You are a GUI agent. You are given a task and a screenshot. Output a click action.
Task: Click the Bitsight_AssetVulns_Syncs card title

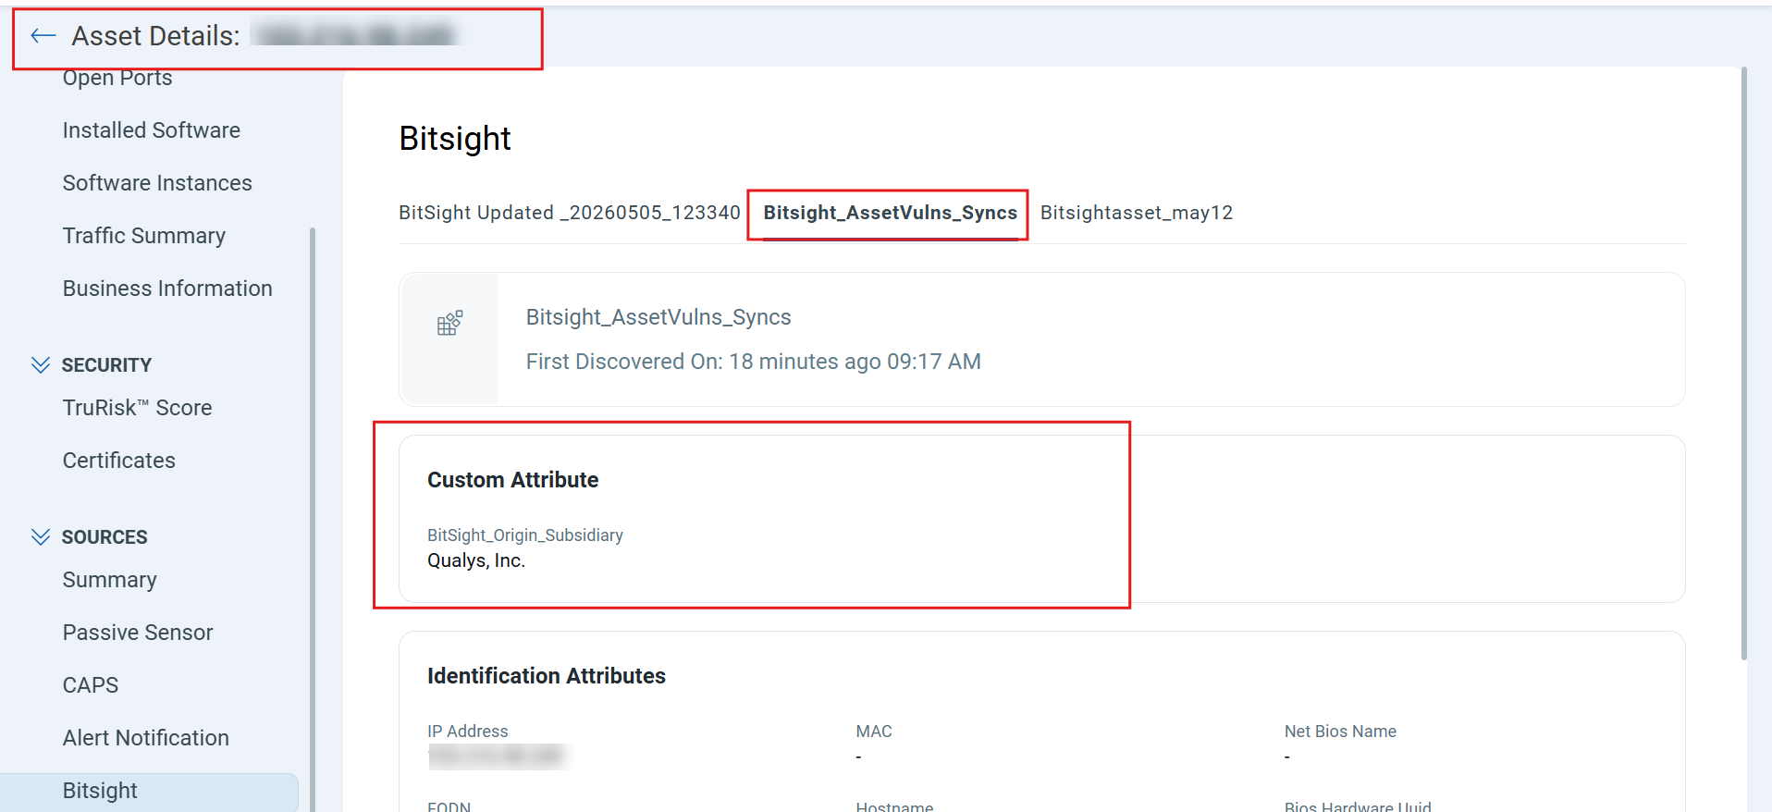(x=658, y=317)
